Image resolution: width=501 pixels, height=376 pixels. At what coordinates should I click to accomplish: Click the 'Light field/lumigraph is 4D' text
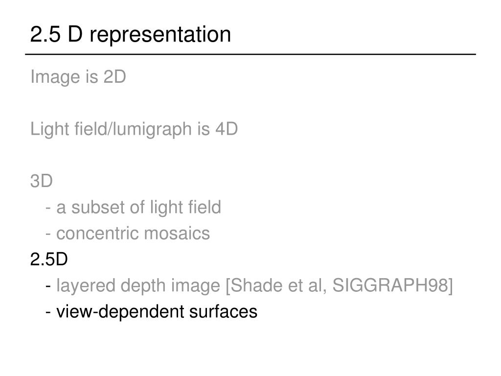[x=134, y=129]
